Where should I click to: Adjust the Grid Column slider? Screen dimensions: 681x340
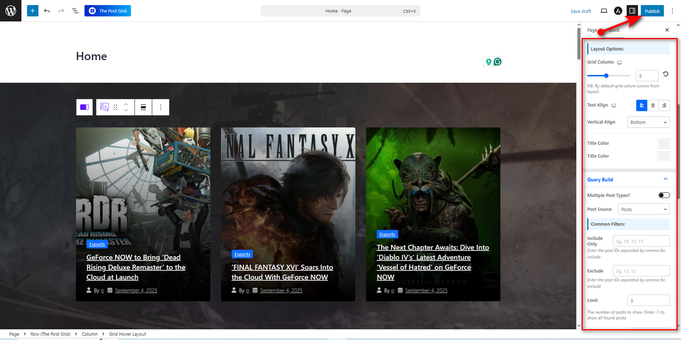608,75
